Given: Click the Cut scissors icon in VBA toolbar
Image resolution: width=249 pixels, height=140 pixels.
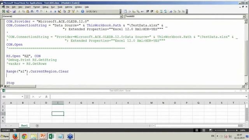Looking at the screenshot, I should pyautogui.click(x=19, y=11).
